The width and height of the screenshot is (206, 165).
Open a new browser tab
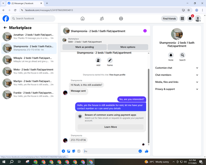pos(47,3)
